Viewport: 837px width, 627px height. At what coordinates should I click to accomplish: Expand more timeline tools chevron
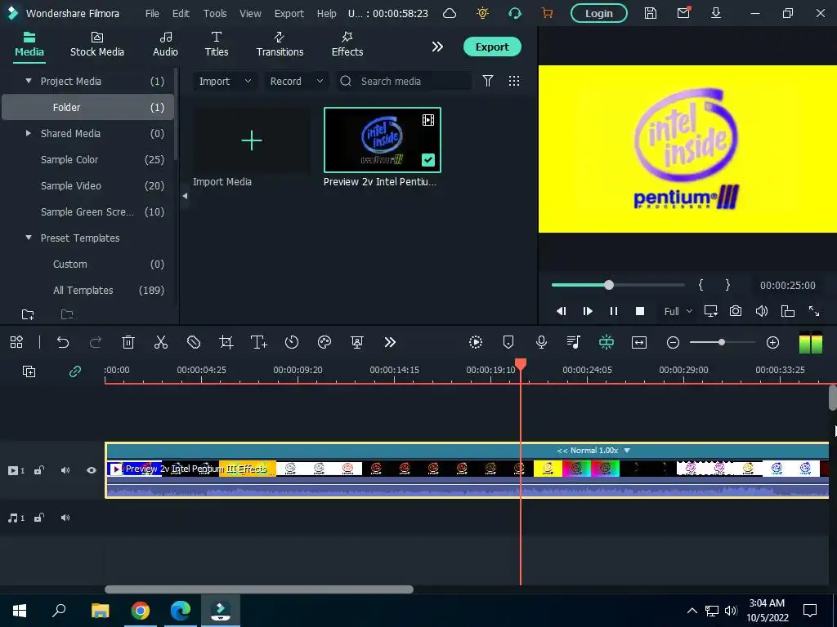click(x=390, y=342)
